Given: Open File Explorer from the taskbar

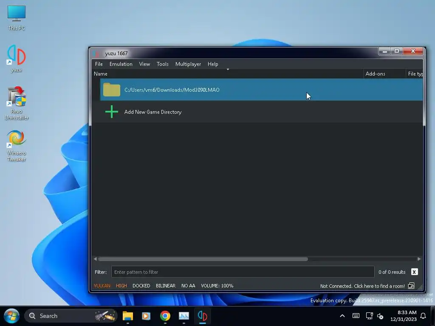Looking at the screenshot, I should tap(128, 316).
